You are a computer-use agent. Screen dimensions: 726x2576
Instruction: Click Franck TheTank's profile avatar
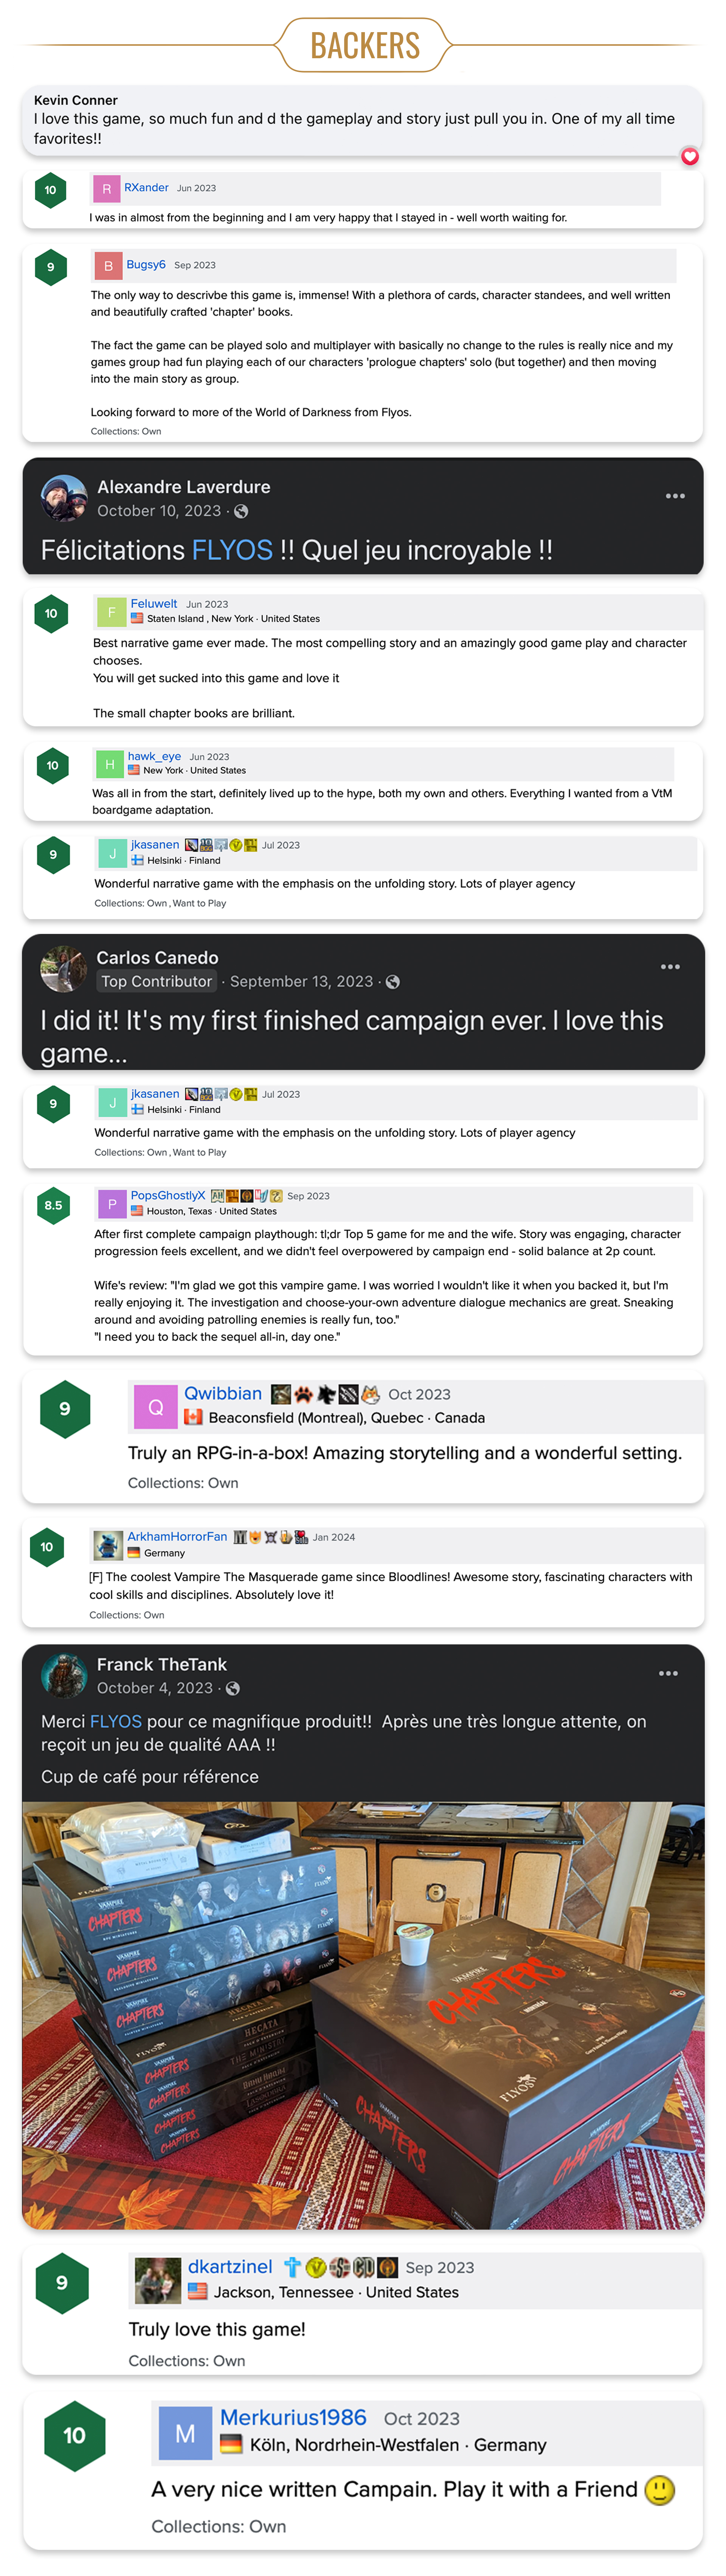(x=64, y=1675)
